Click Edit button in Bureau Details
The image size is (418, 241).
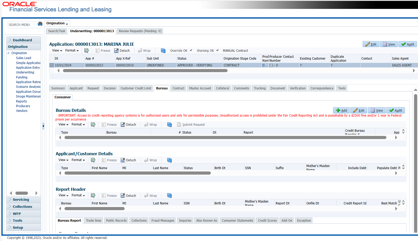359,110
